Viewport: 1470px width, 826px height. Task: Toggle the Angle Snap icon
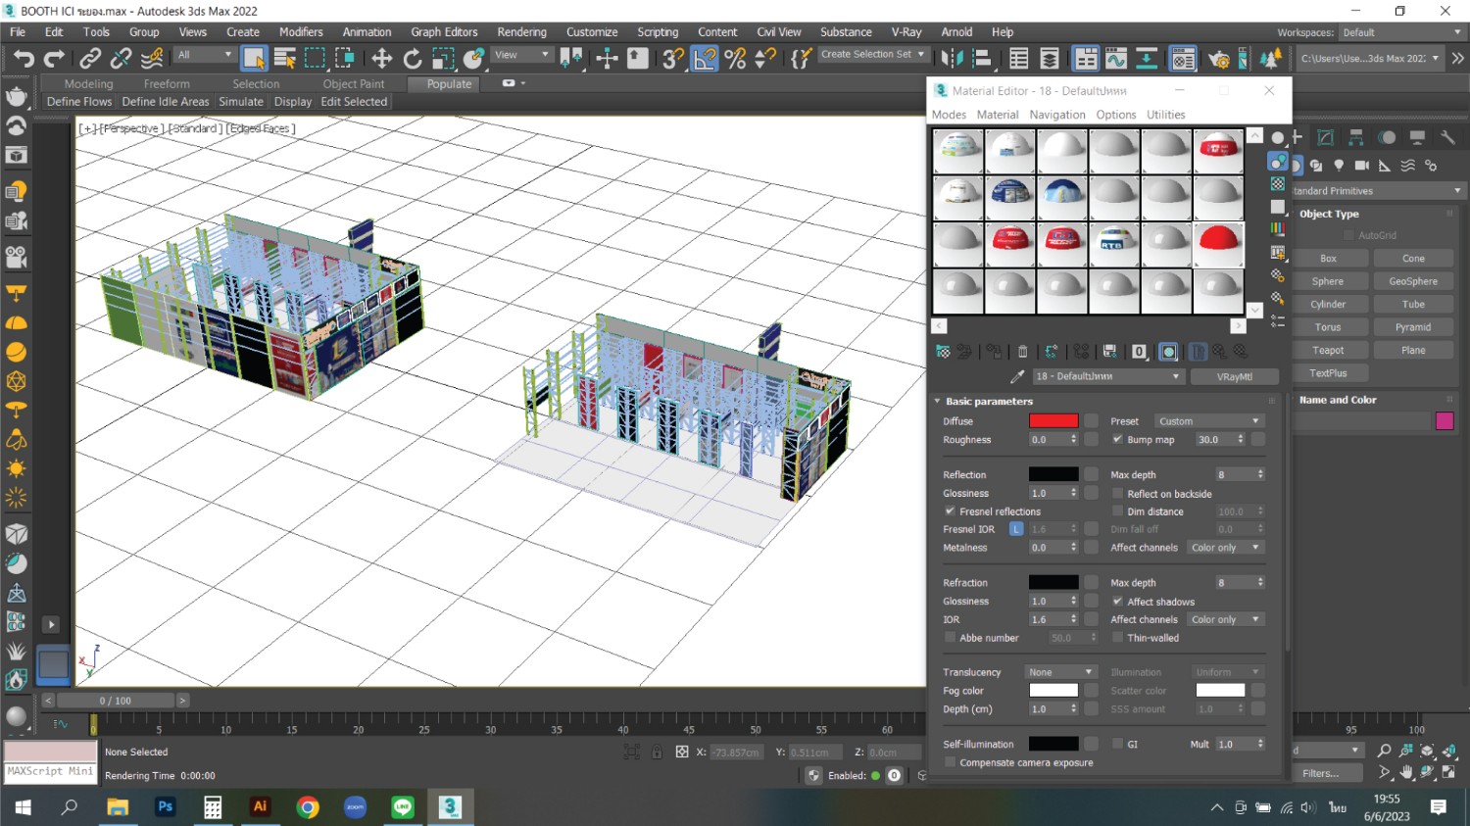click(705, 59)
